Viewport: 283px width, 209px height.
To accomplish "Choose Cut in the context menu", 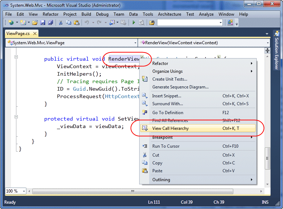I will coord(198,155).
